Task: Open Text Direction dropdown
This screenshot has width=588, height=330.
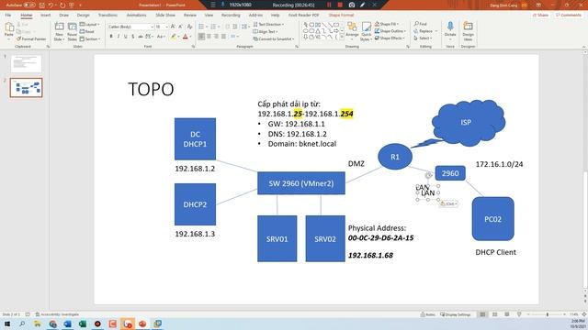Action: (268, 25)
